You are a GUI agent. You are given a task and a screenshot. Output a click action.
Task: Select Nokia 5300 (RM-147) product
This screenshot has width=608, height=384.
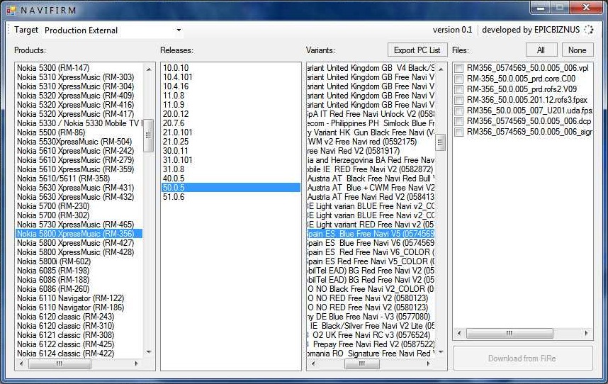pos(79,68)
